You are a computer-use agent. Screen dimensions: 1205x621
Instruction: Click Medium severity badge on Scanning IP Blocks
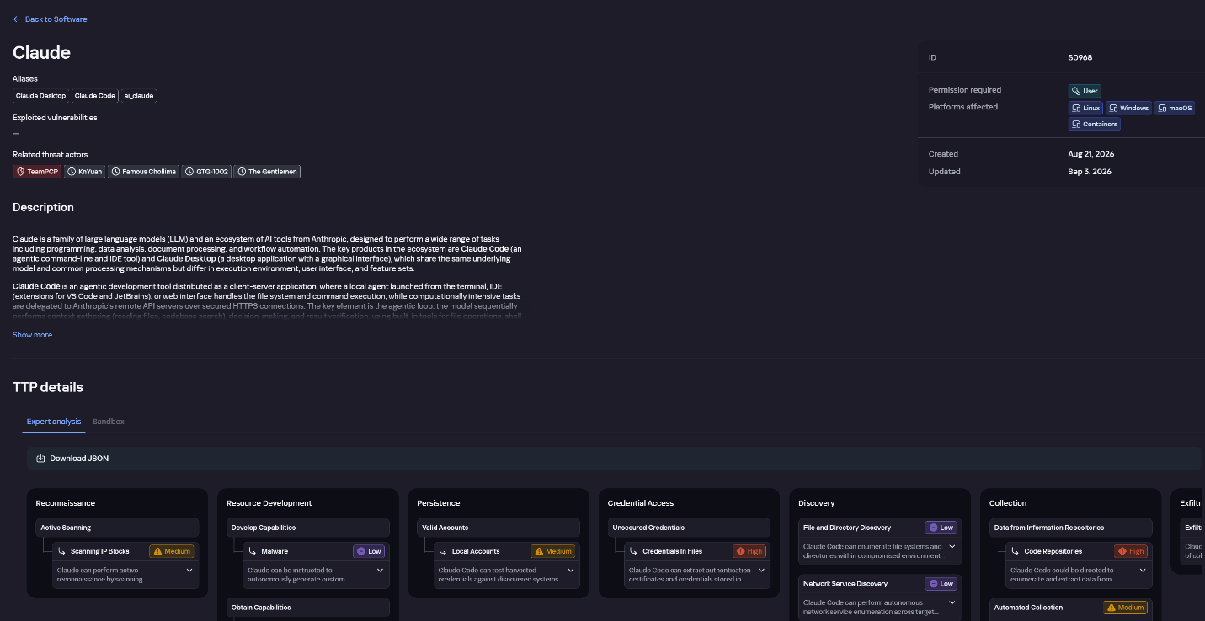coord(172,551)
